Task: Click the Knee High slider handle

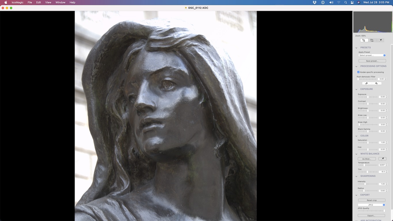Action: point(359,125)
